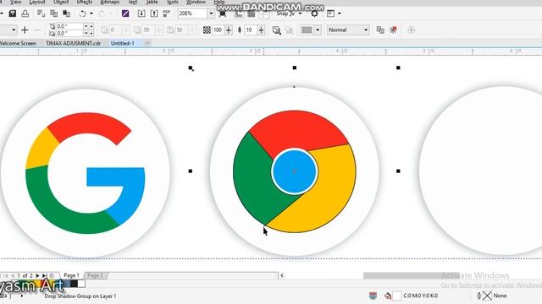The image size is (542, 304).
Task: Switch to the Page 1 tab
Action: (x=71, y=275)
